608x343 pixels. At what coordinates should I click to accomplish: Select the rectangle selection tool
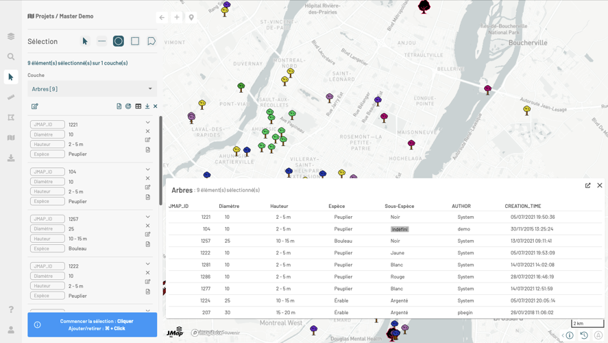(x=135, y=41)
